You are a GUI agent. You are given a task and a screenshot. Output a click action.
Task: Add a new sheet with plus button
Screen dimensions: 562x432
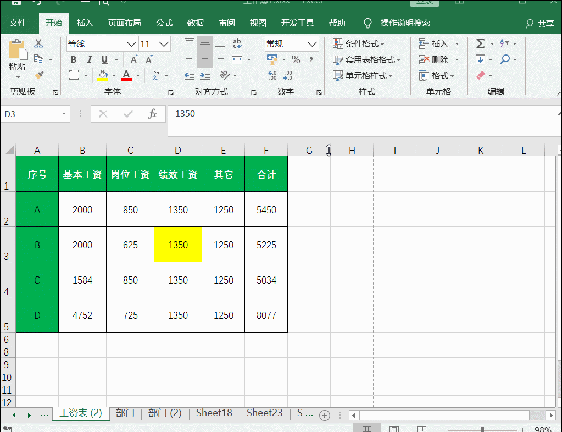click(325, 416)
